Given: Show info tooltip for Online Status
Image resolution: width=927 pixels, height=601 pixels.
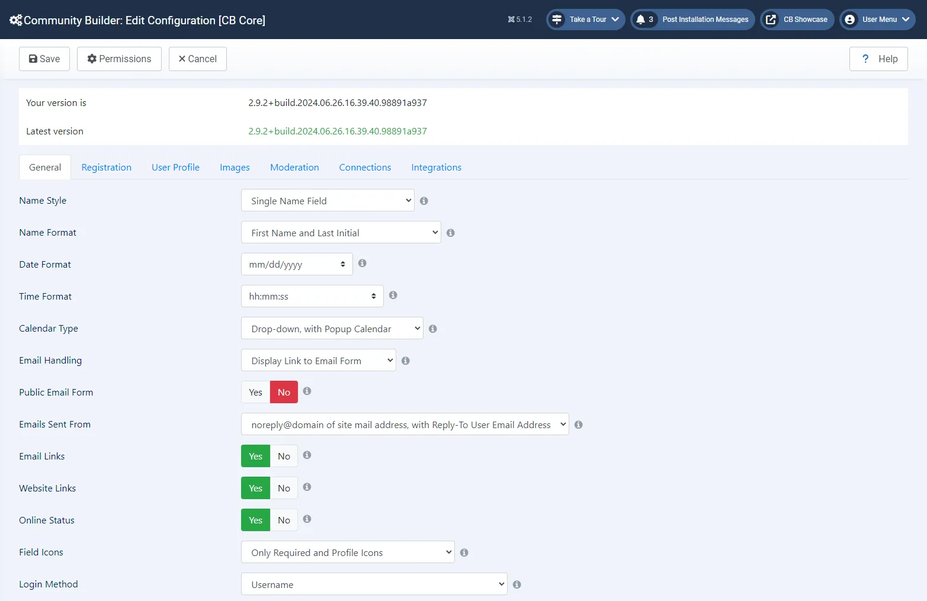Looking at the screenshot, I should [307, 519].
